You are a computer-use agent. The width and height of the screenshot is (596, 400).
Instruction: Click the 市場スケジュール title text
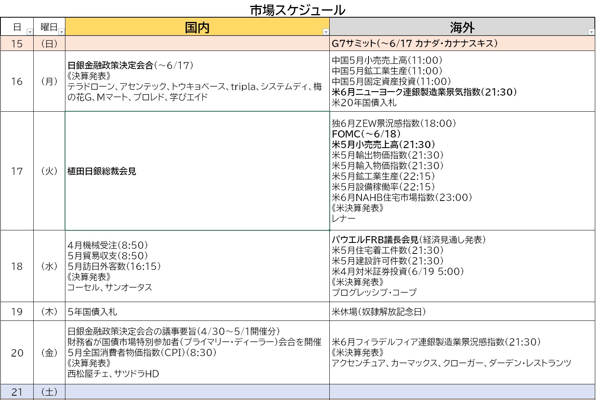[x=298, y=10]
